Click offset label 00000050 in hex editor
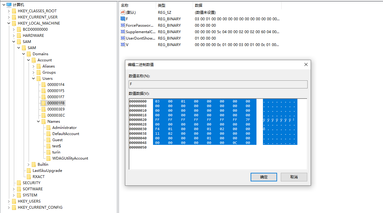383x213 pixels. click(138, 147)
